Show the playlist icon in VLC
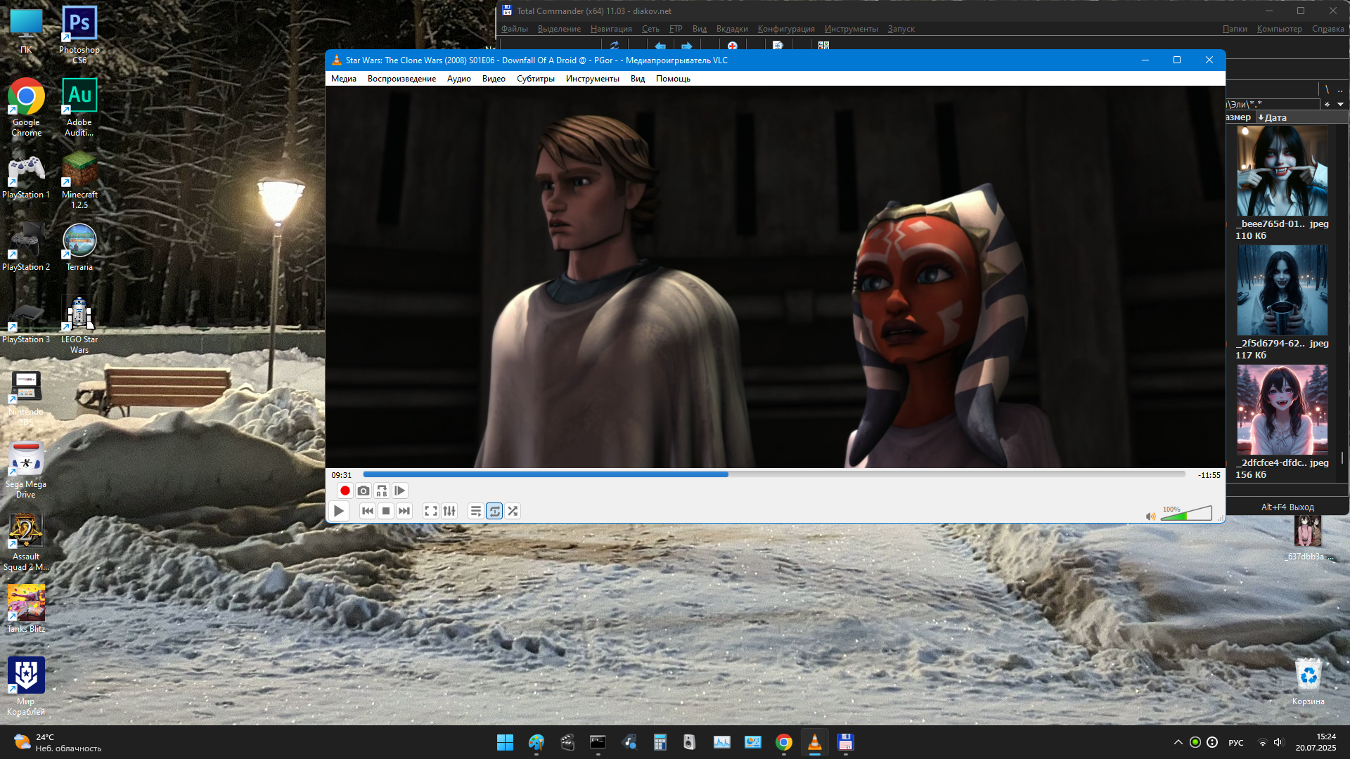This screenshot has width=1350, height=759. pos(476,512)
